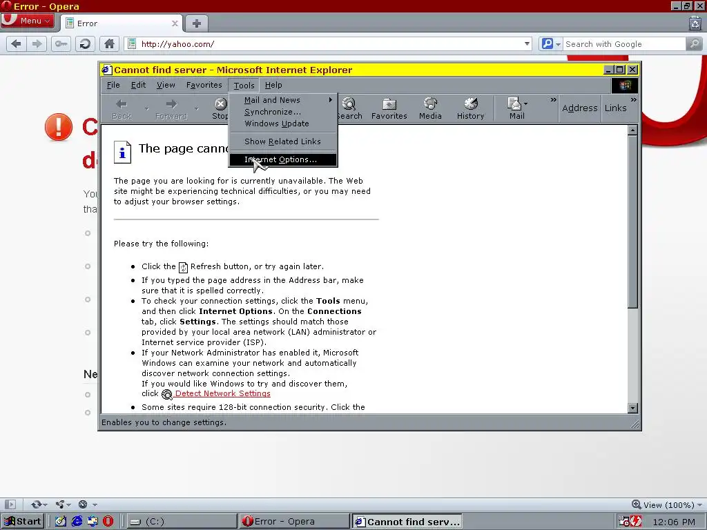The height and width of the screenshot is (530, 707).
Task: Go to Opera's home page
Action: 109,44
